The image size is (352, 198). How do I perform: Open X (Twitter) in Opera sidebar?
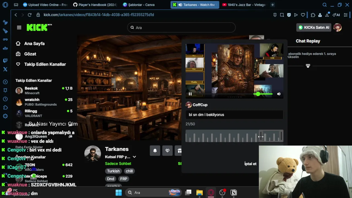[x=5, y=69]
